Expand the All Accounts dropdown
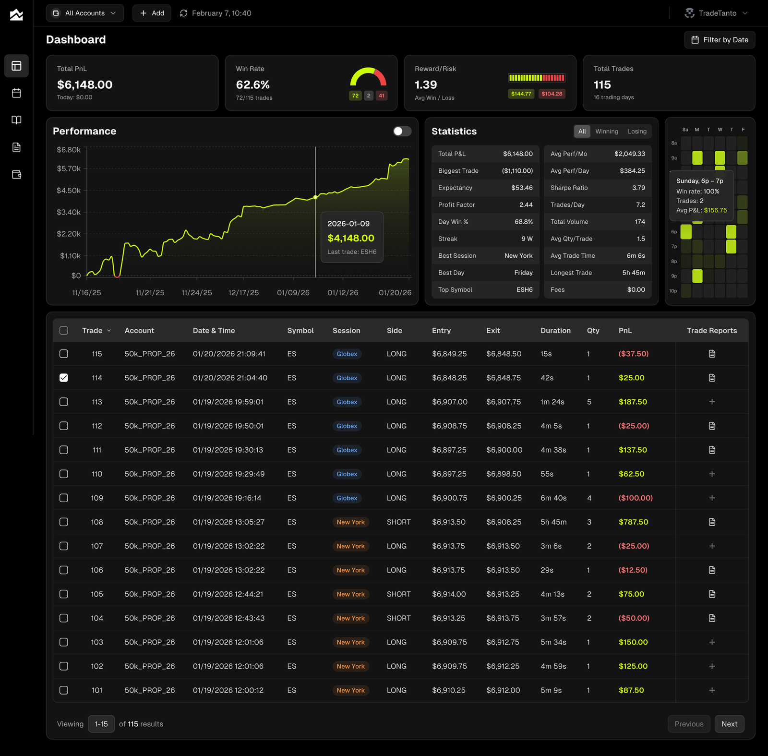The image size is (768, 756). 85,13
